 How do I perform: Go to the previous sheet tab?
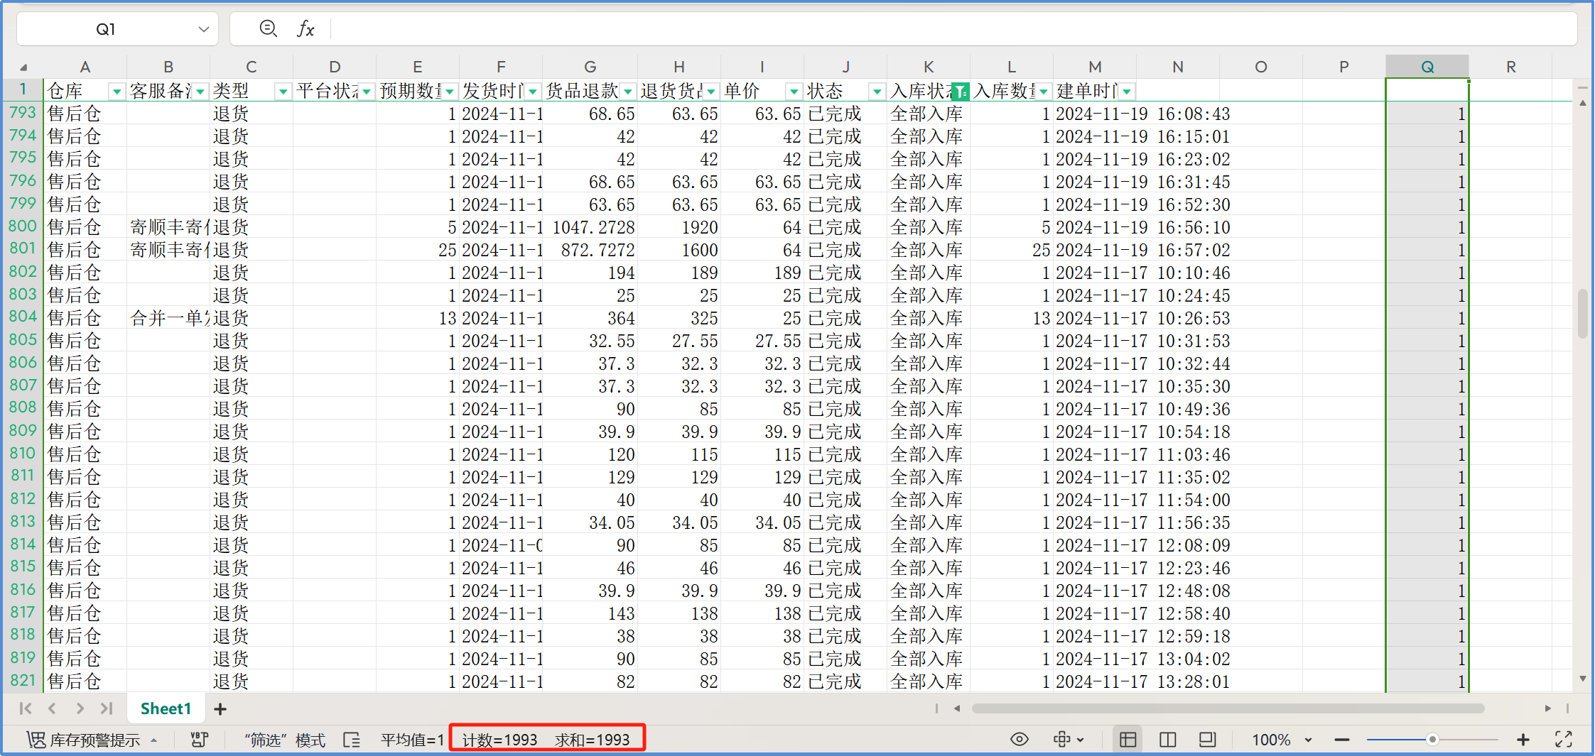52,708
